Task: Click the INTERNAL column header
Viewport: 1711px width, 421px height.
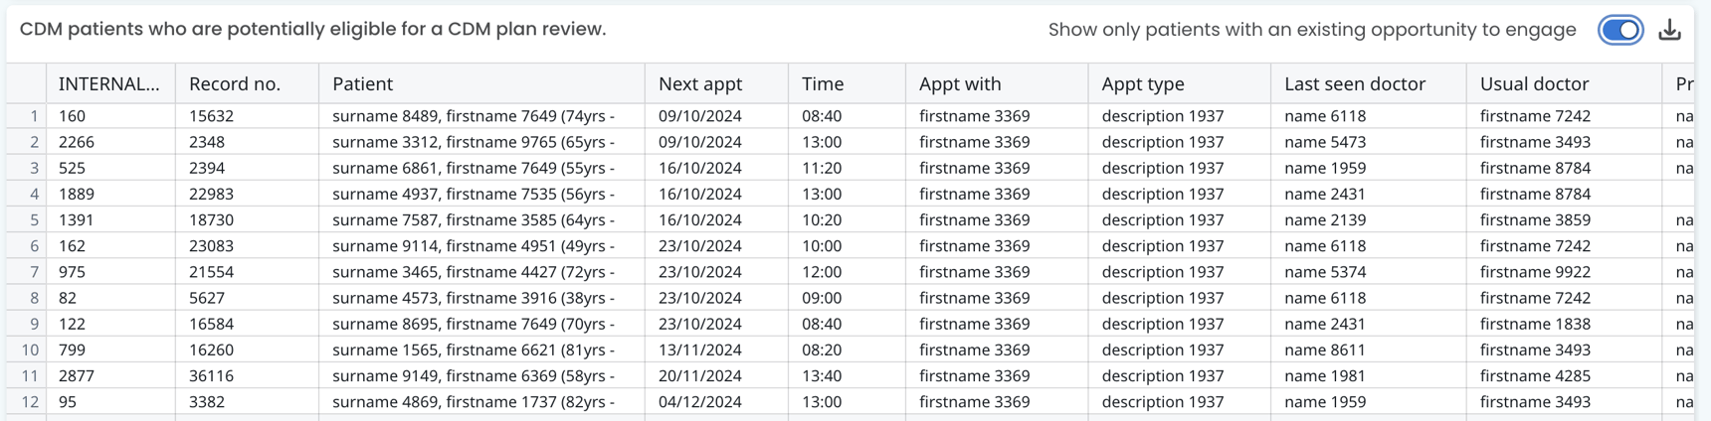Action: (x=108, y=84)
